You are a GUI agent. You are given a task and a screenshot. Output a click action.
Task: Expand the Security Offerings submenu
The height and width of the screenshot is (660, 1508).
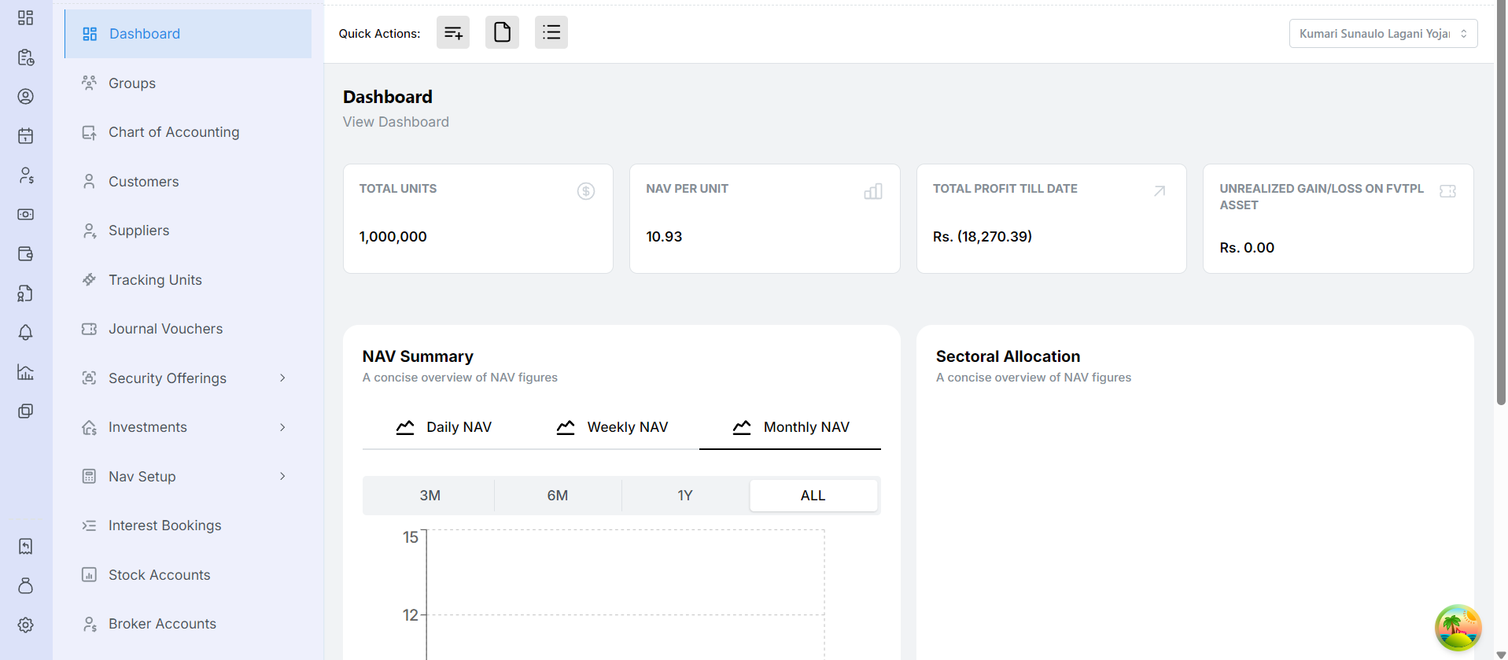[282, 378]
